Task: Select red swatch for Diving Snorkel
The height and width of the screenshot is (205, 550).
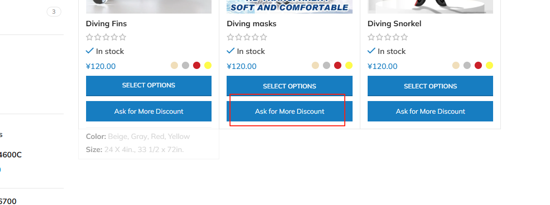Action: [478, 66]
